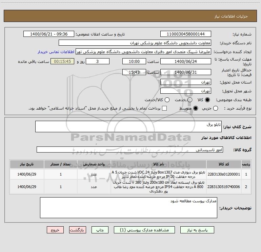Click the Box1307 wall panel item name

[x=159, y=175]
